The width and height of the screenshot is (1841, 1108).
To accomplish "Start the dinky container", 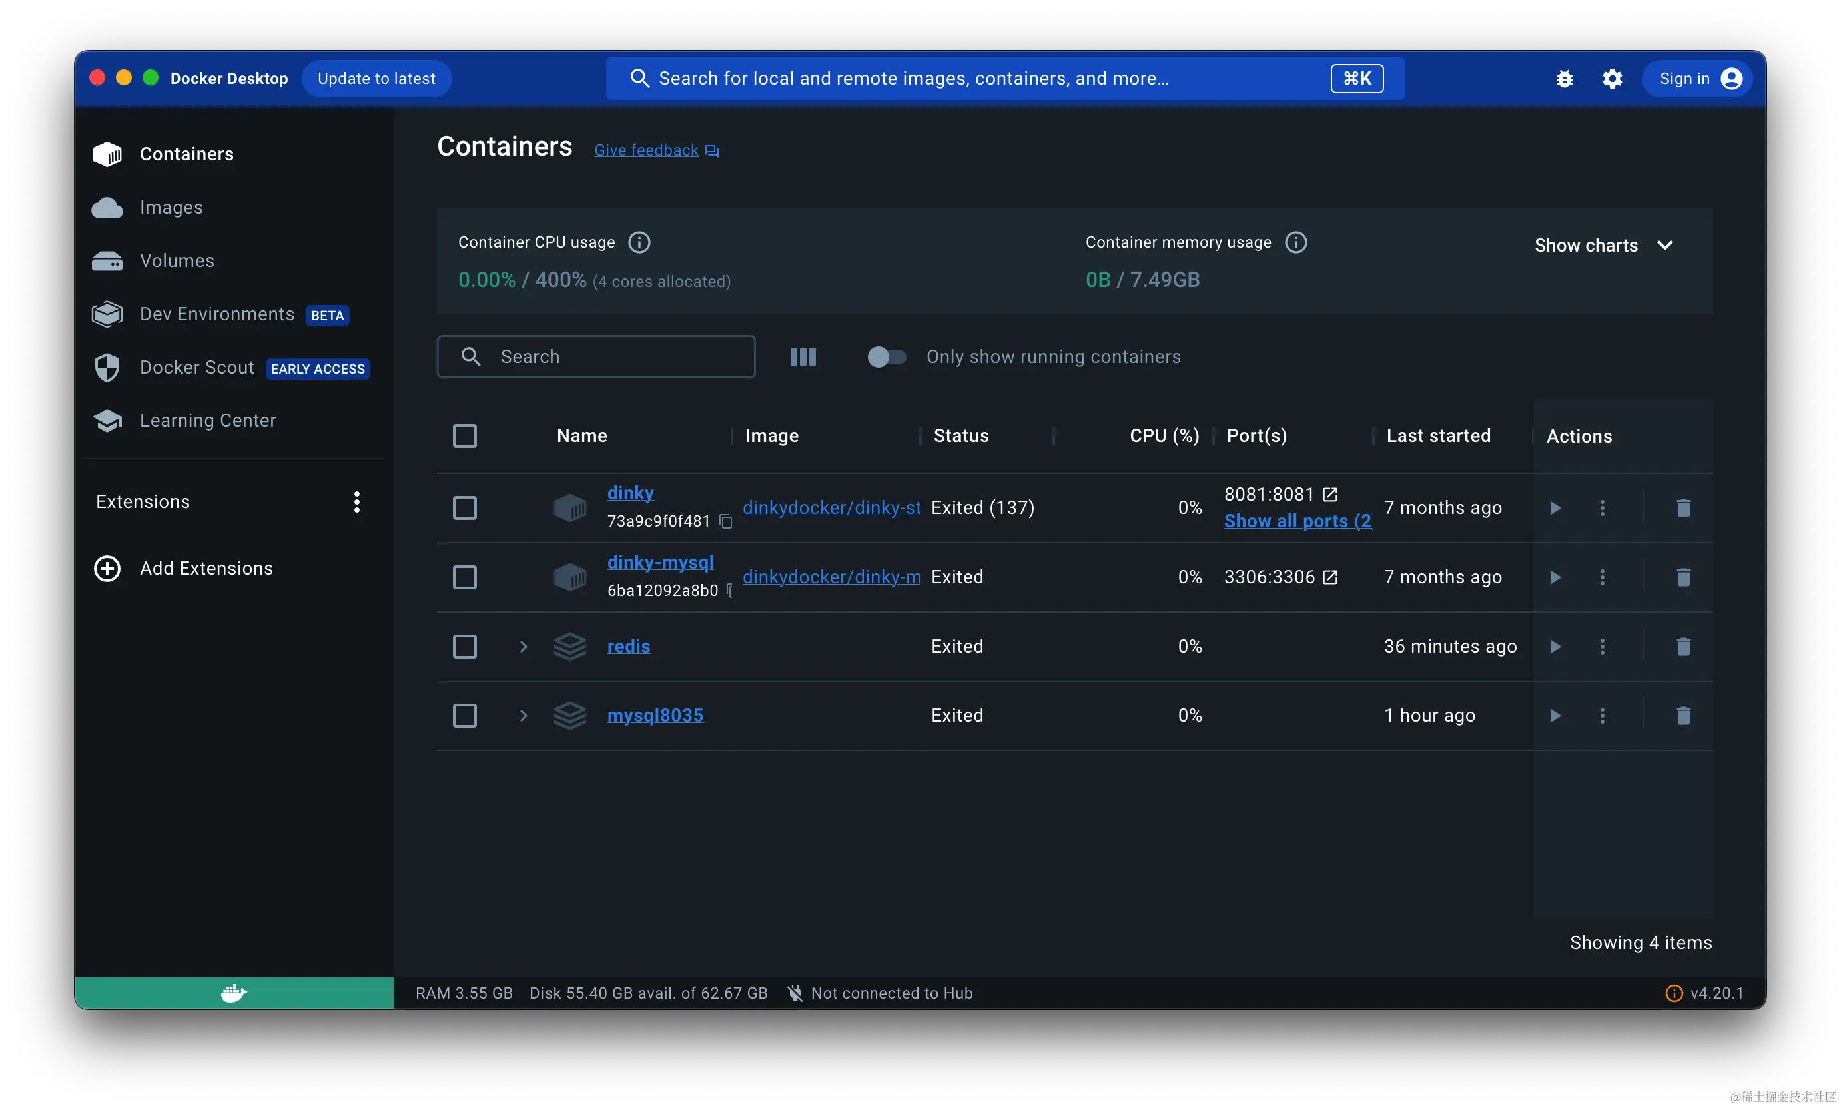I will [1555, 509].
